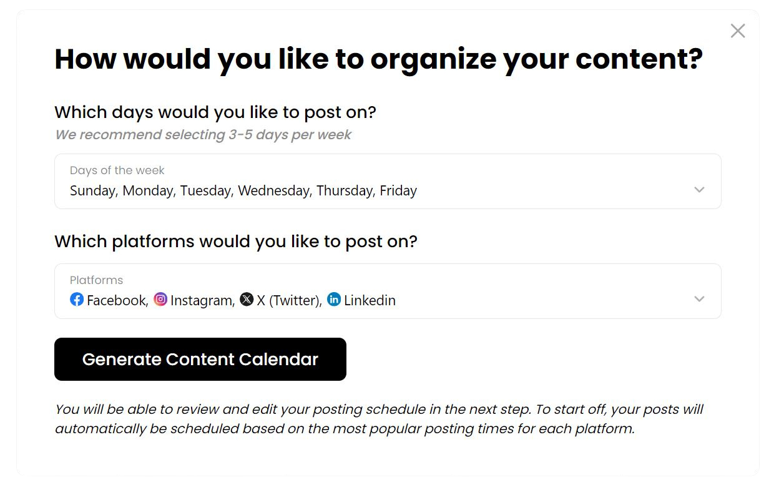Close the content organization dialog
The width and height of the screenshot is (779, 495).
point(738,31)
